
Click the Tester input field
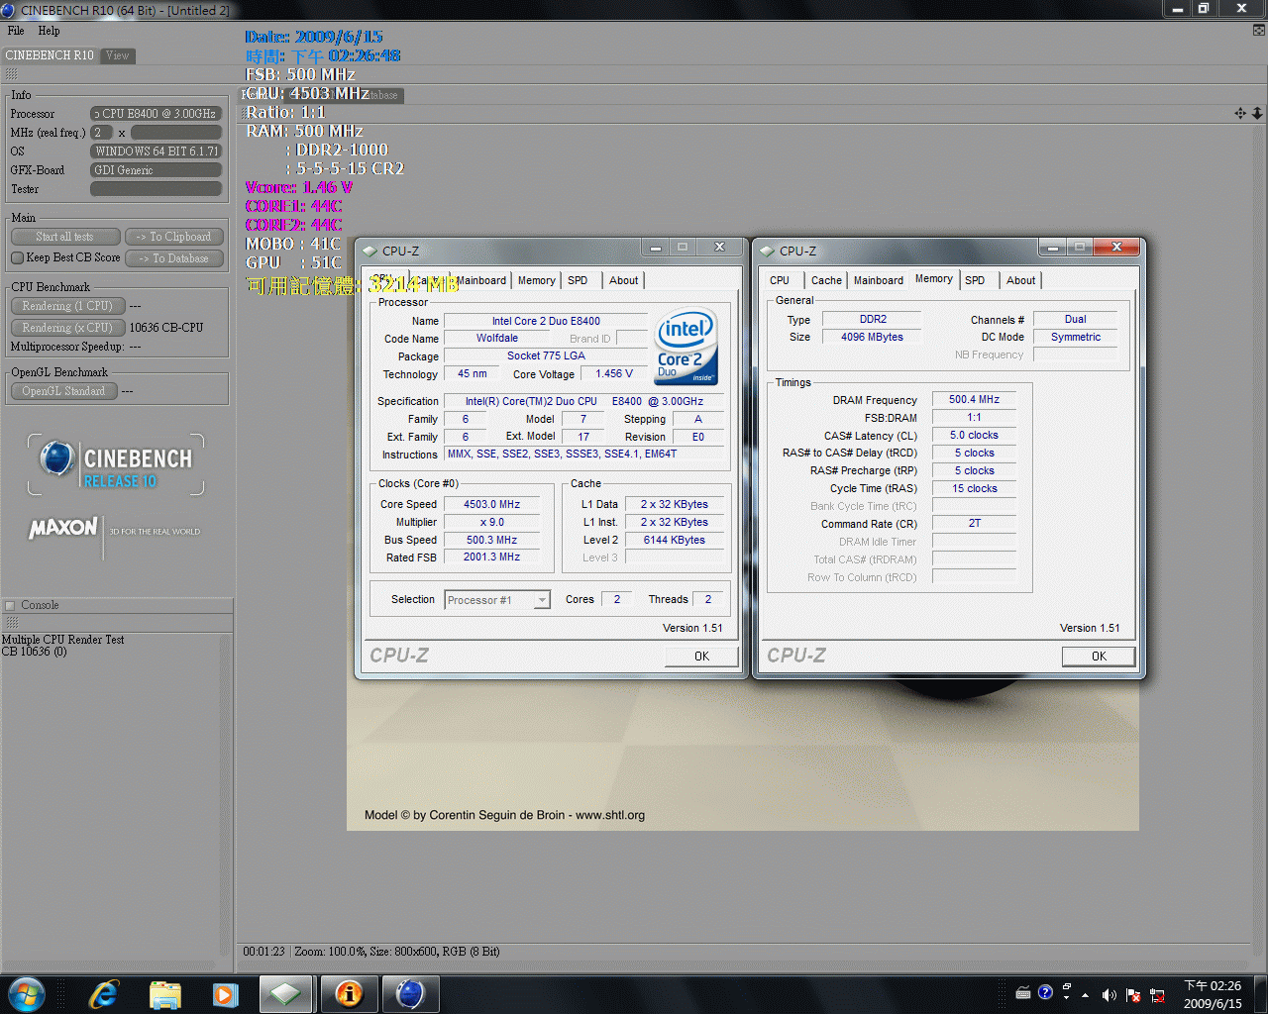156,189
